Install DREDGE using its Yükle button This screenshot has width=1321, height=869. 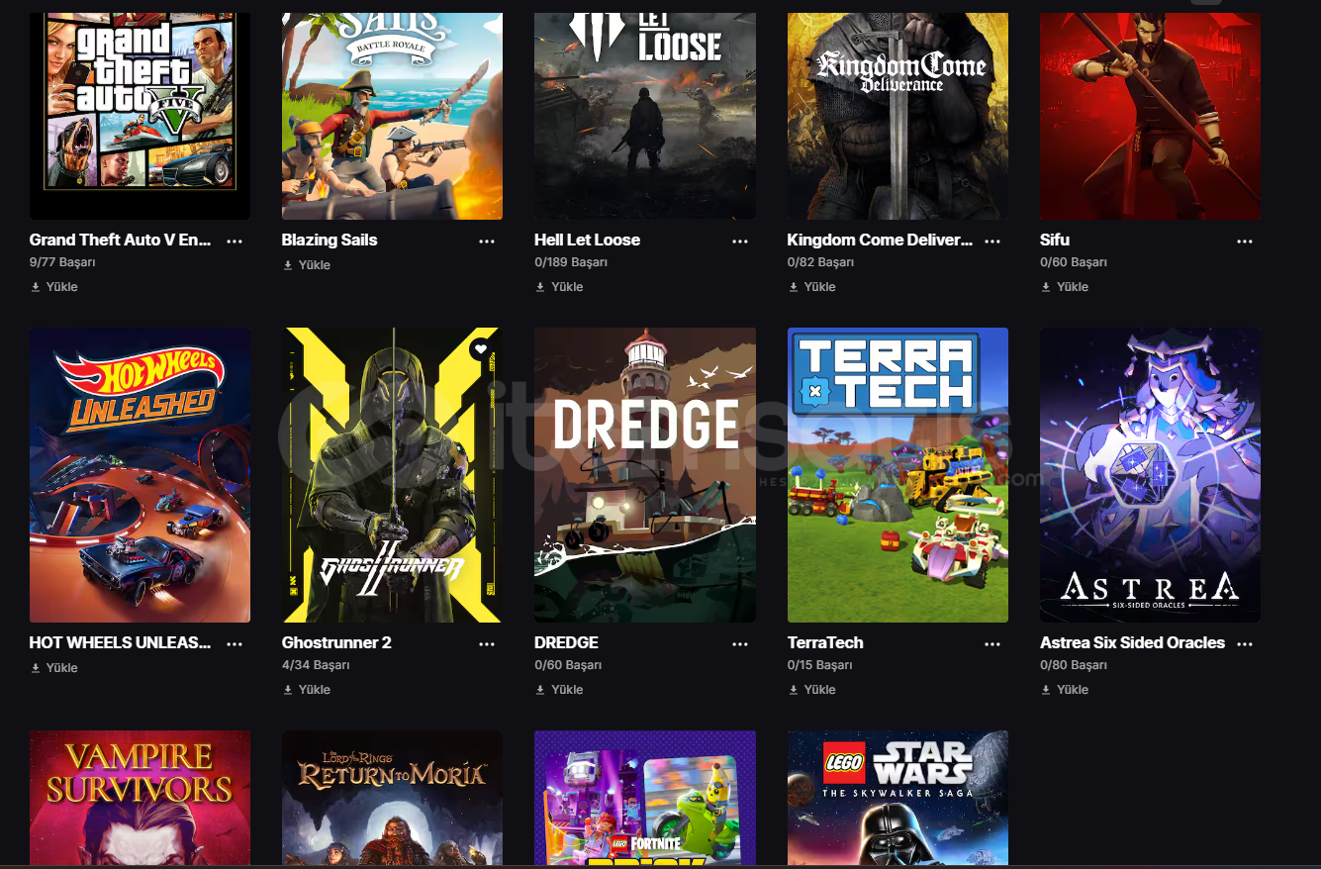tap(559, 690)
